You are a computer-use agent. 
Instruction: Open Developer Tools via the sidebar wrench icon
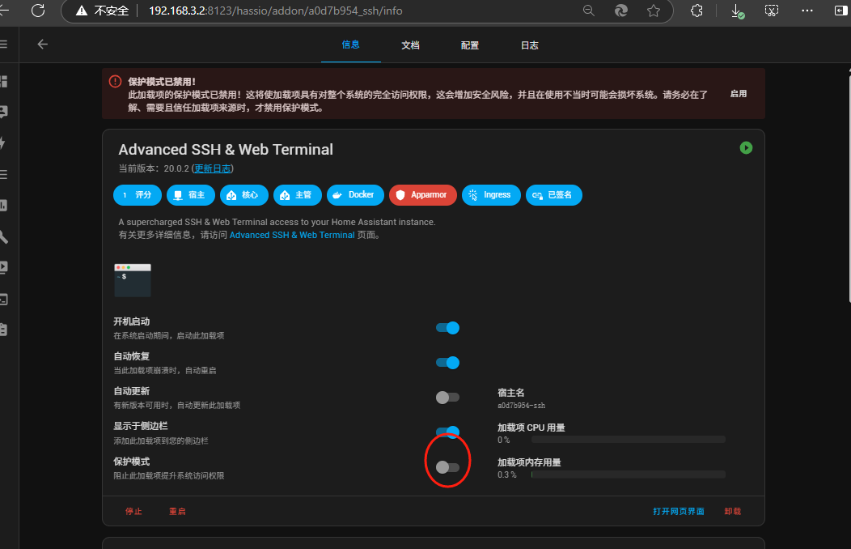point(3,236)
